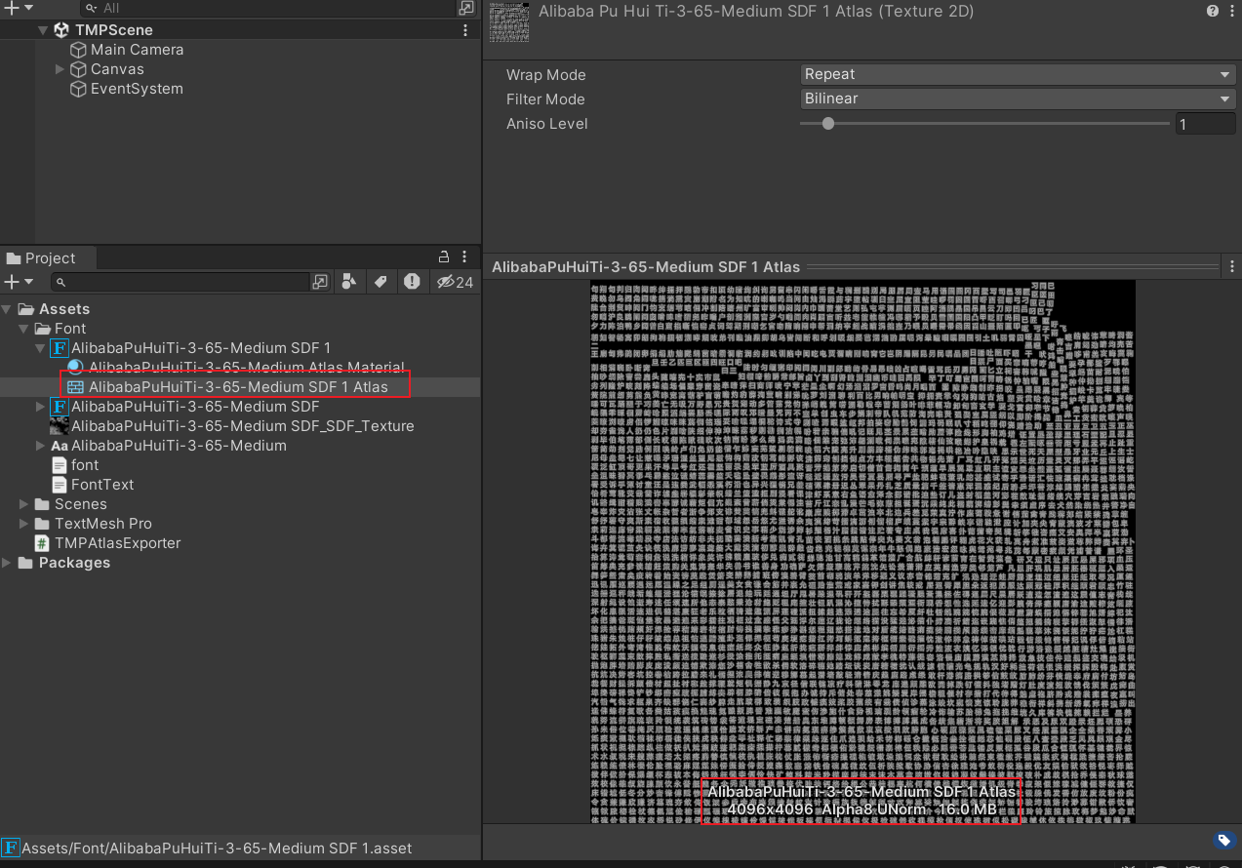Screen dimensions: 1242x868
Task: Click the atlas texture preview image
Action: [x=862, y=551]
